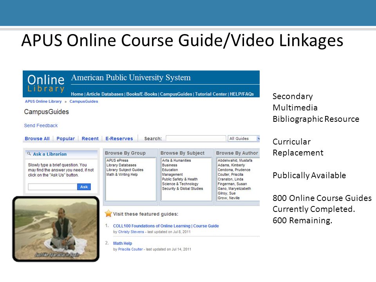
Task: Select author Coulter, Priscilla in list
Action: 230,175
